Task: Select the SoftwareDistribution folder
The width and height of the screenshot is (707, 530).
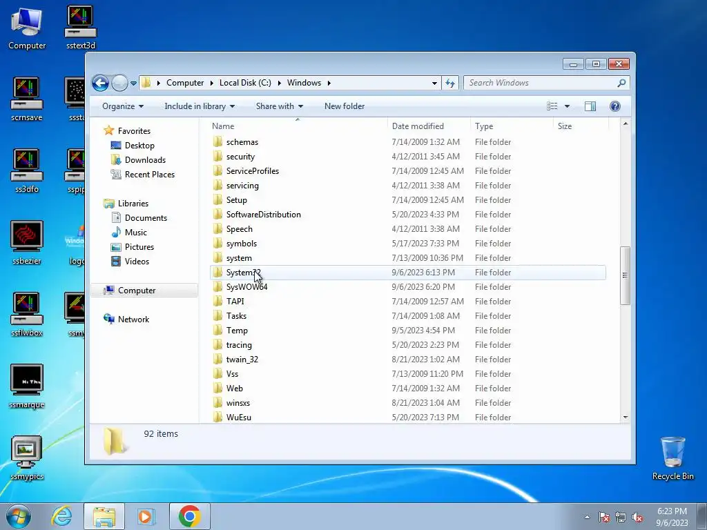Action: click(263, 215)
